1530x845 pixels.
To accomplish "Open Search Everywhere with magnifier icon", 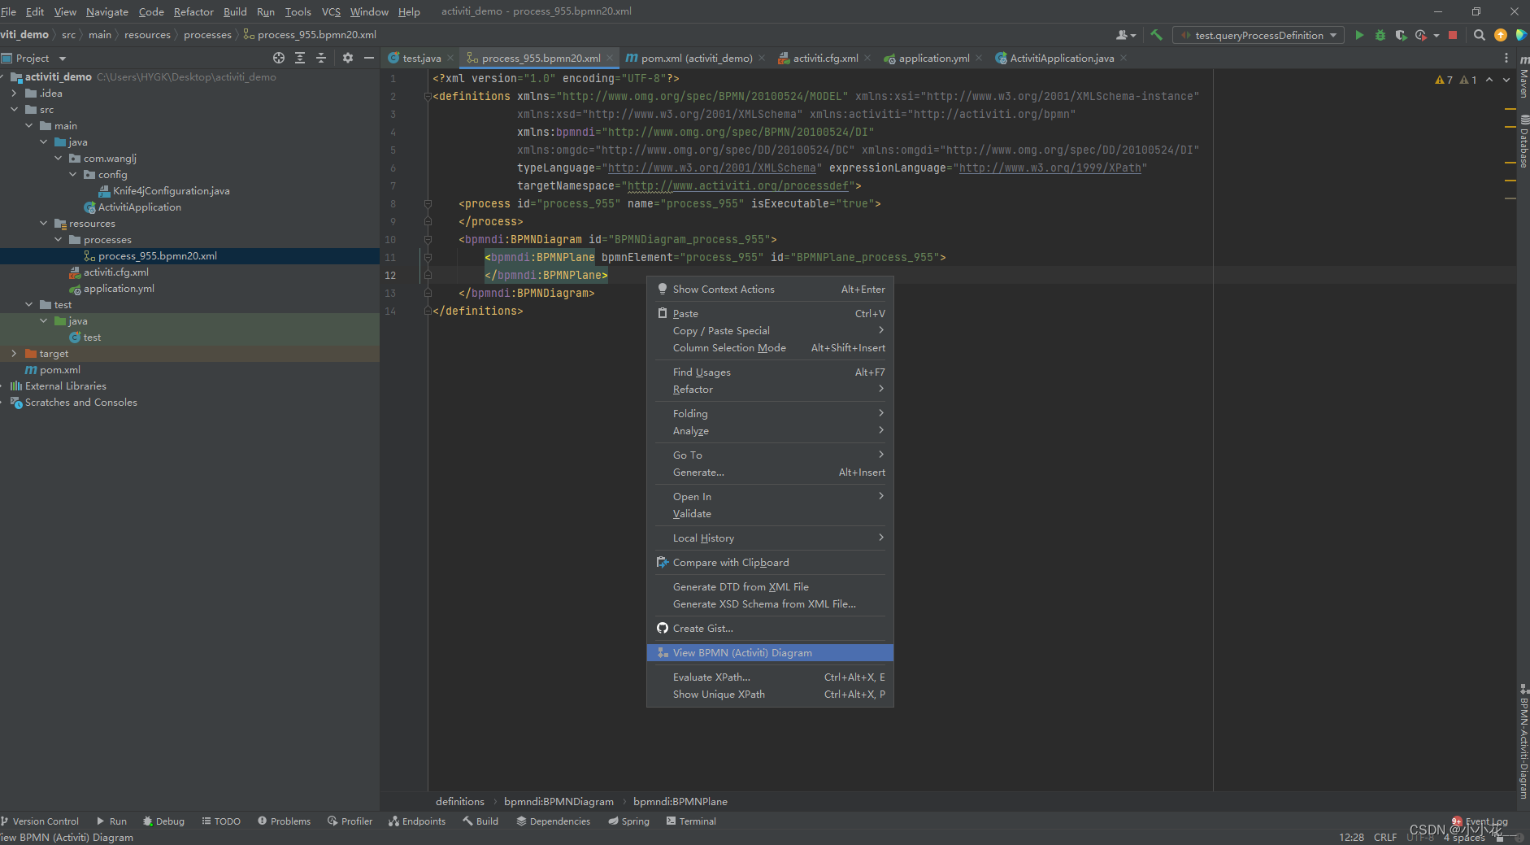I will (1478, 35).
